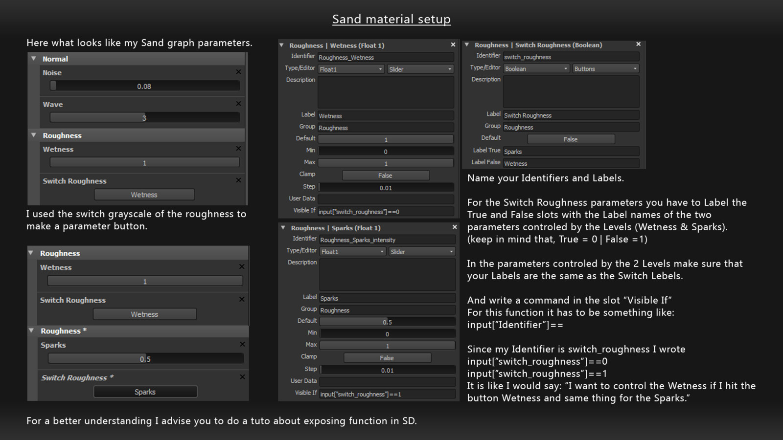
Task: Click the Group field Roughness in Switch Roughness panel
Action: pos(571,128)
